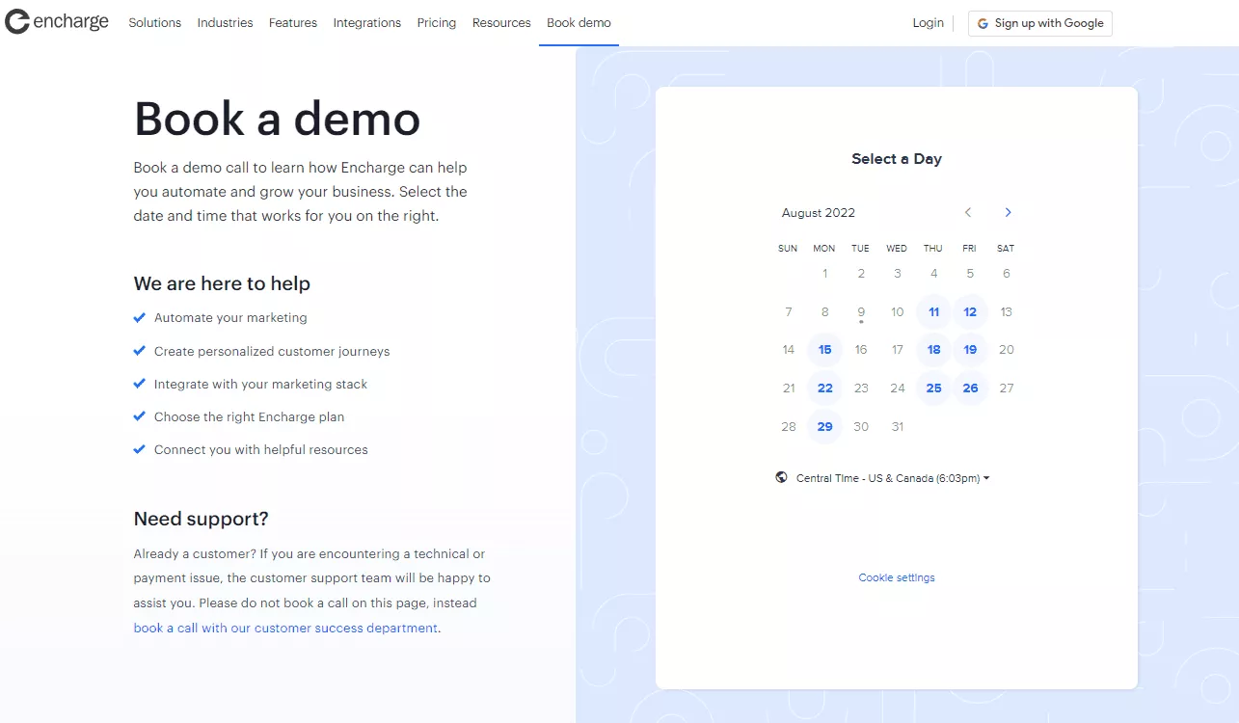Open the Industries menu
The image size is (1239, 723).
pyautogui.click(x=225, y=23)
